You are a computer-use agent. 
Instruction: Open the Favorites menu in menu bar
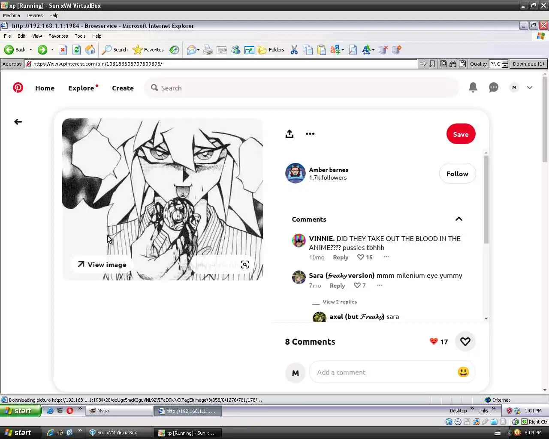coord(58,36)
